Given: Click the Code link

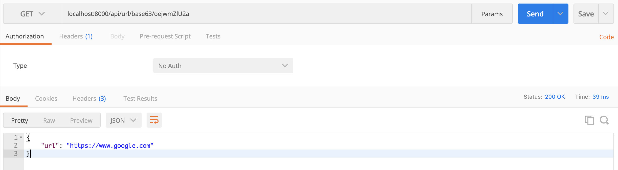Looking at the screenshot, I should click(606, 37).
